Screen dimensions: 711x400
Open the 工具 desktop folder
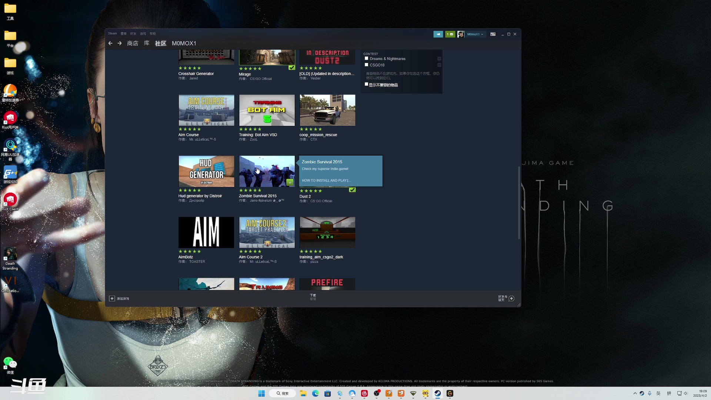click(x=10, y=11)
